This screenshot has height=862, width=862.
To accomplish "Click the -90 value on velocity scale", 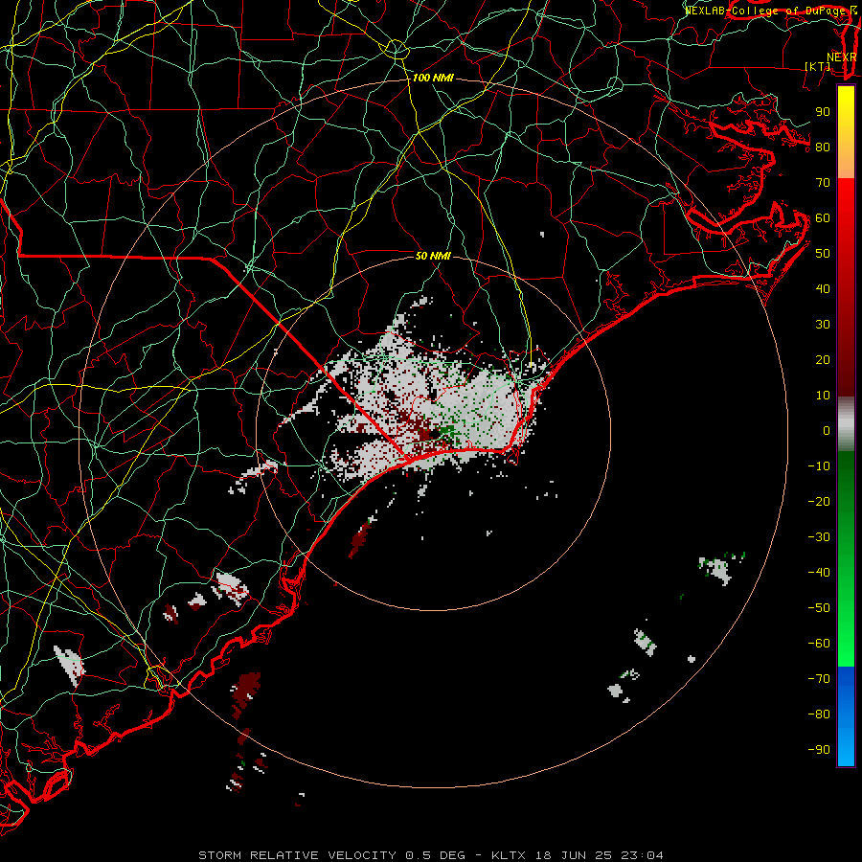I will pyautogui.click(x=819, y=750).
